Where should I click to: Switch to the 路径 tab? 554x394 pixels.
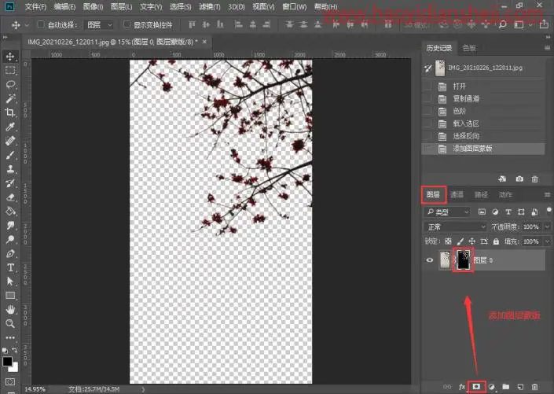(x=481, y=194)
